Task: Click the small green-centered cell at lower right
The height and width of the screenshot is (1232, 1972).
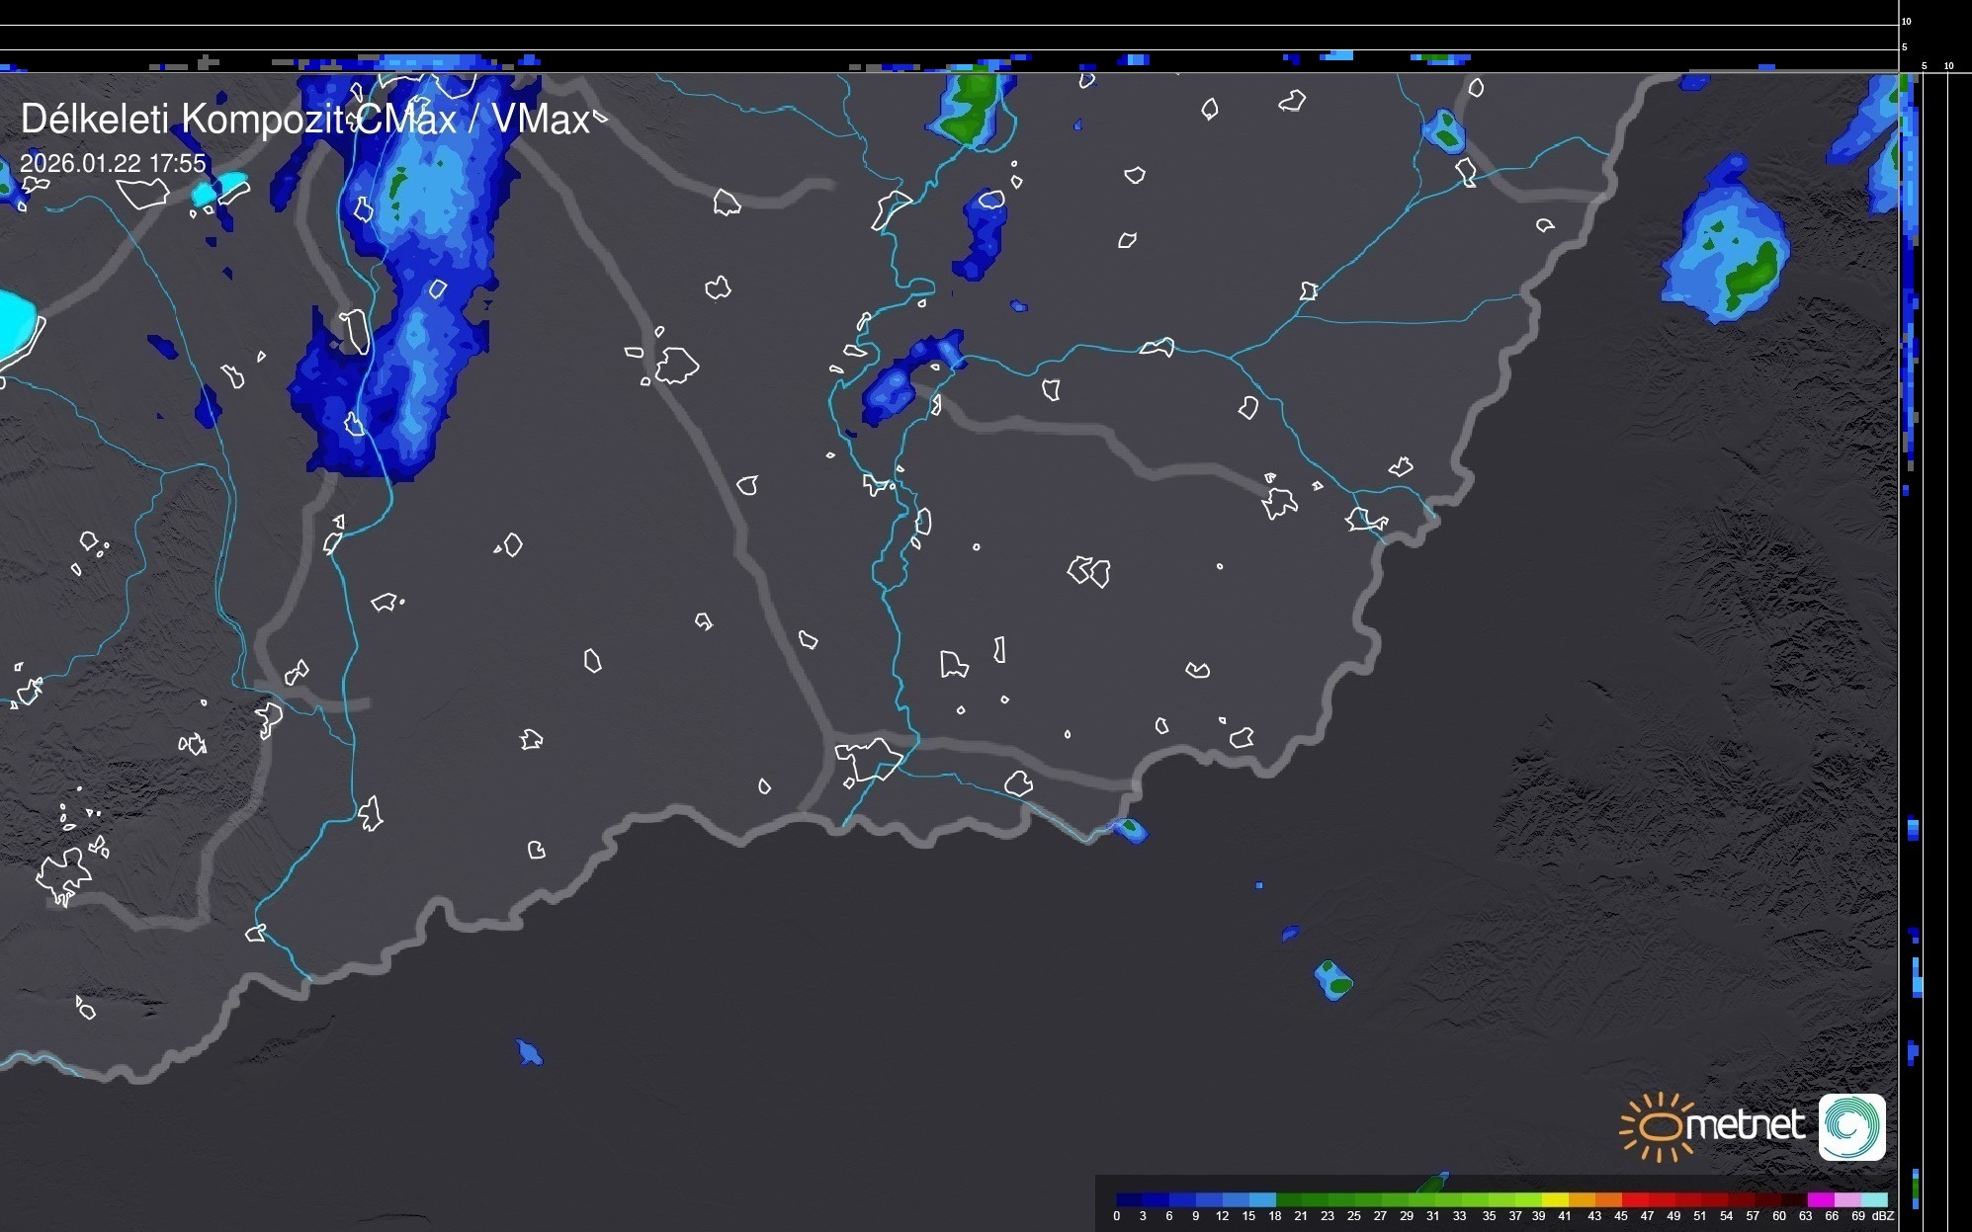Action: 1333,981
